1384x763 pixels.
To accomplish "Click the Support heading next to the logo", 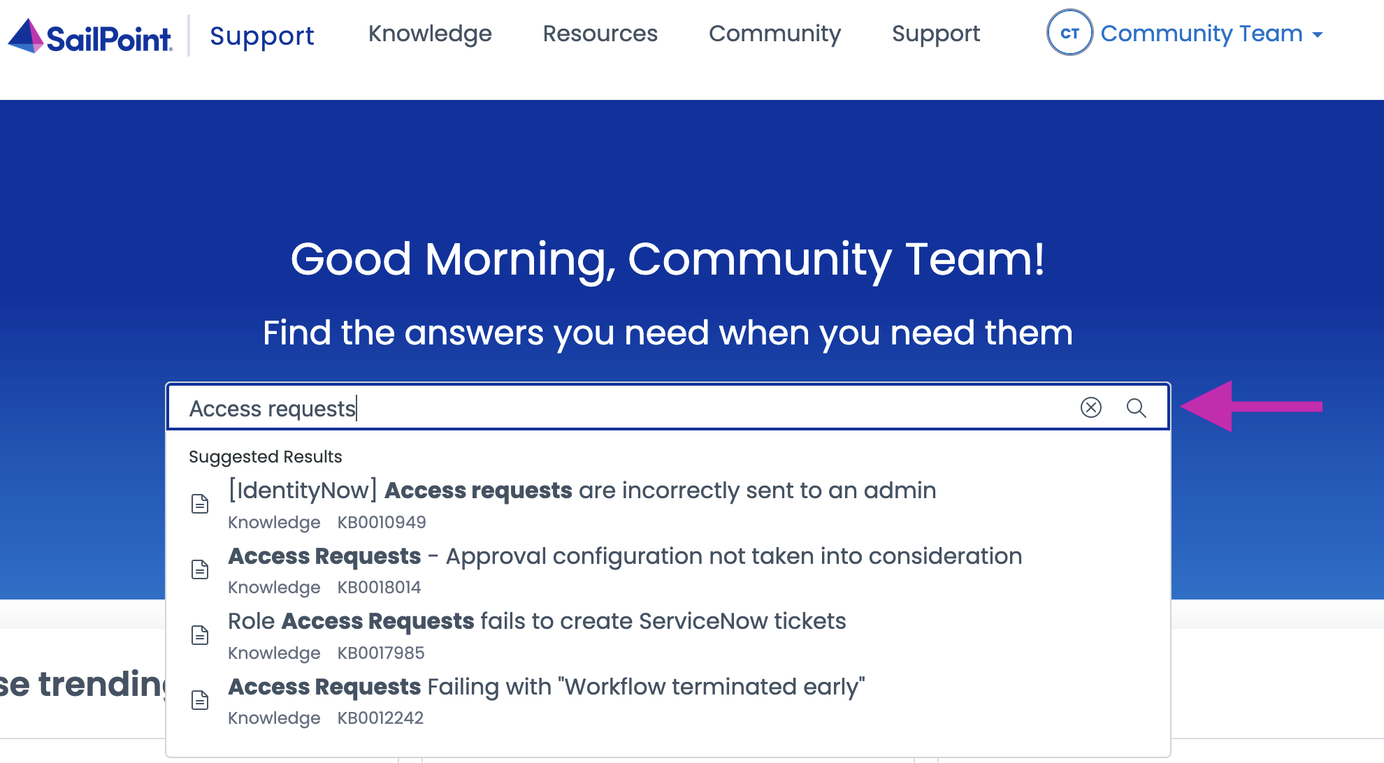I will click(261, 35).
